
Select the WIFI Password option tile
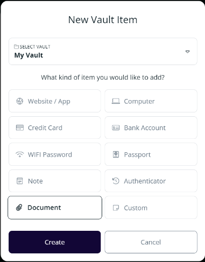tap(55, 154)
